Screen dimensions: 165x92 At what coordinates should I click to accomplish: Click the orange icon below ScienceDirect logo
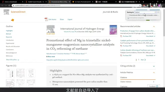point(12,20)
